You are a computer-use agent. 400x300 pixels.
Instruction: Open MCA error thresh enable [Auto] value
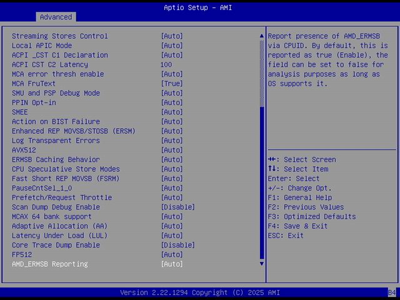coord(172,74)
